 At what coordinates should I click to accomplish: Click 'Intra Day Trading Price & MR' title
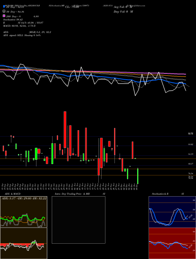72,194
